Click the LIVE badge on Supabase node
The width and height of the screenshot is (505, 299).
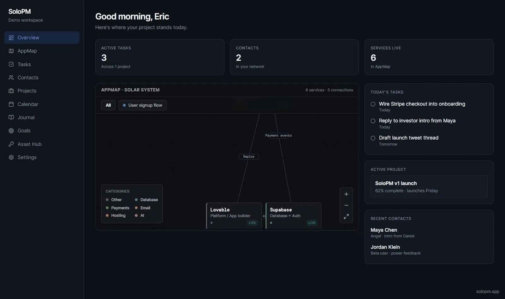tap(312, 223)
